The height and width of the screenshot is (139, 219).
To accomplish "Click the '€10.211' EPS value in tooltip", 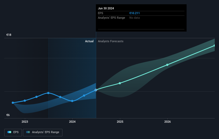I will tap(134, 13).
